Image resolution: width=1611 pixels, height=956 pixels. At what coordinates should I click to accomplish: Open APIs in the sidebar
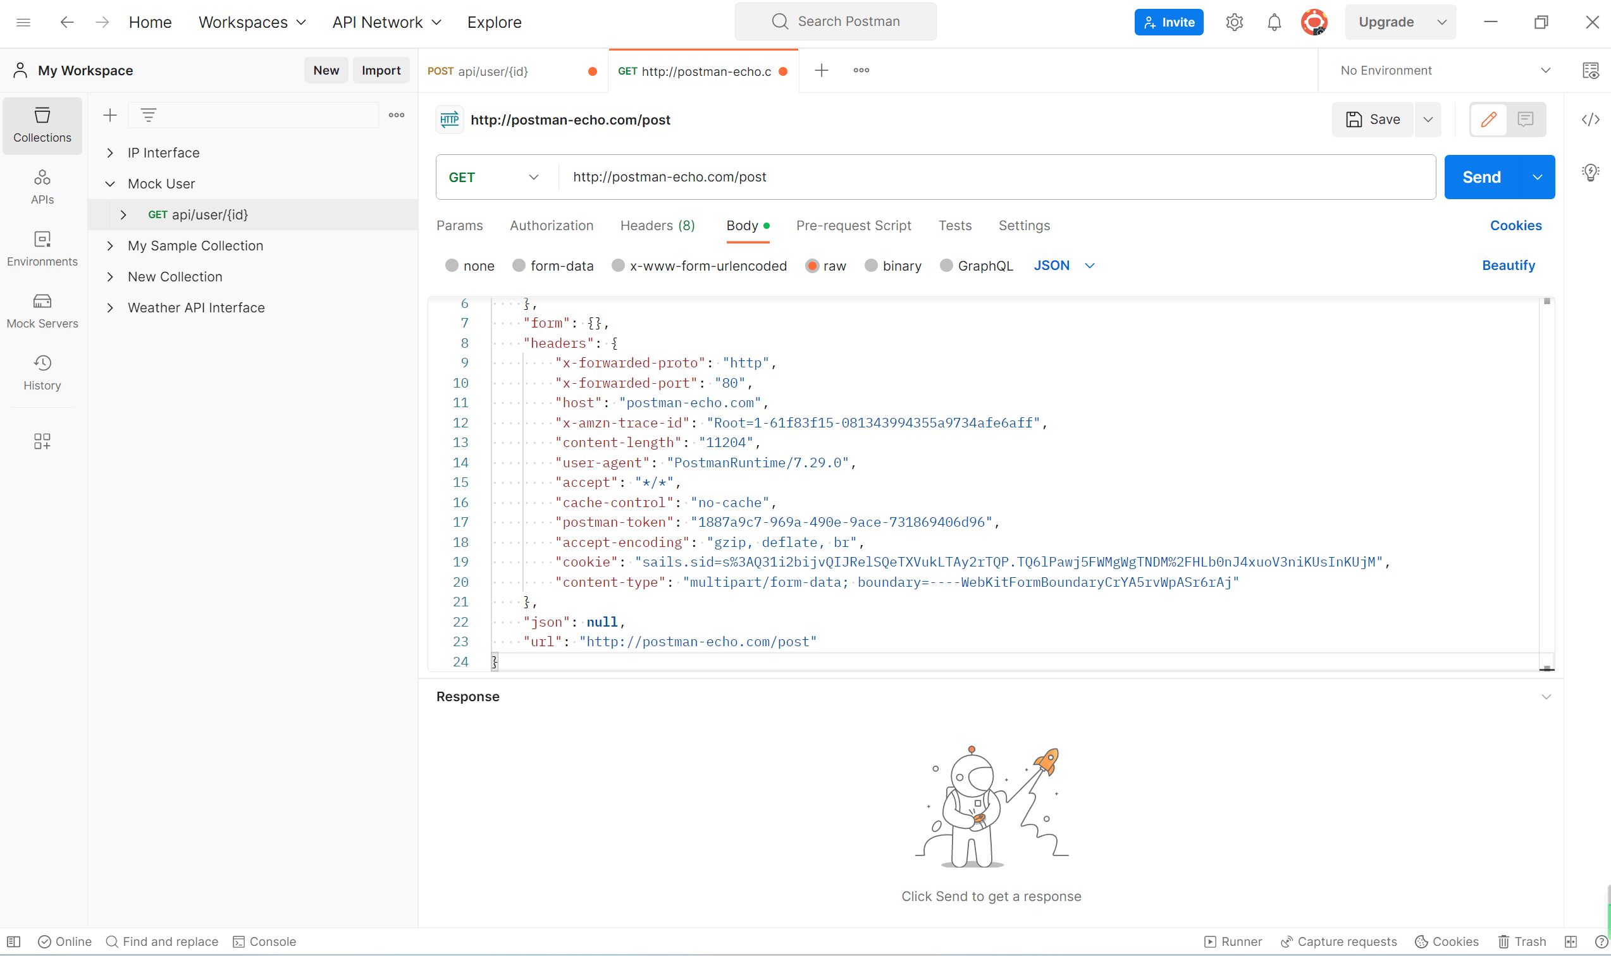click(x=42, y=187)
